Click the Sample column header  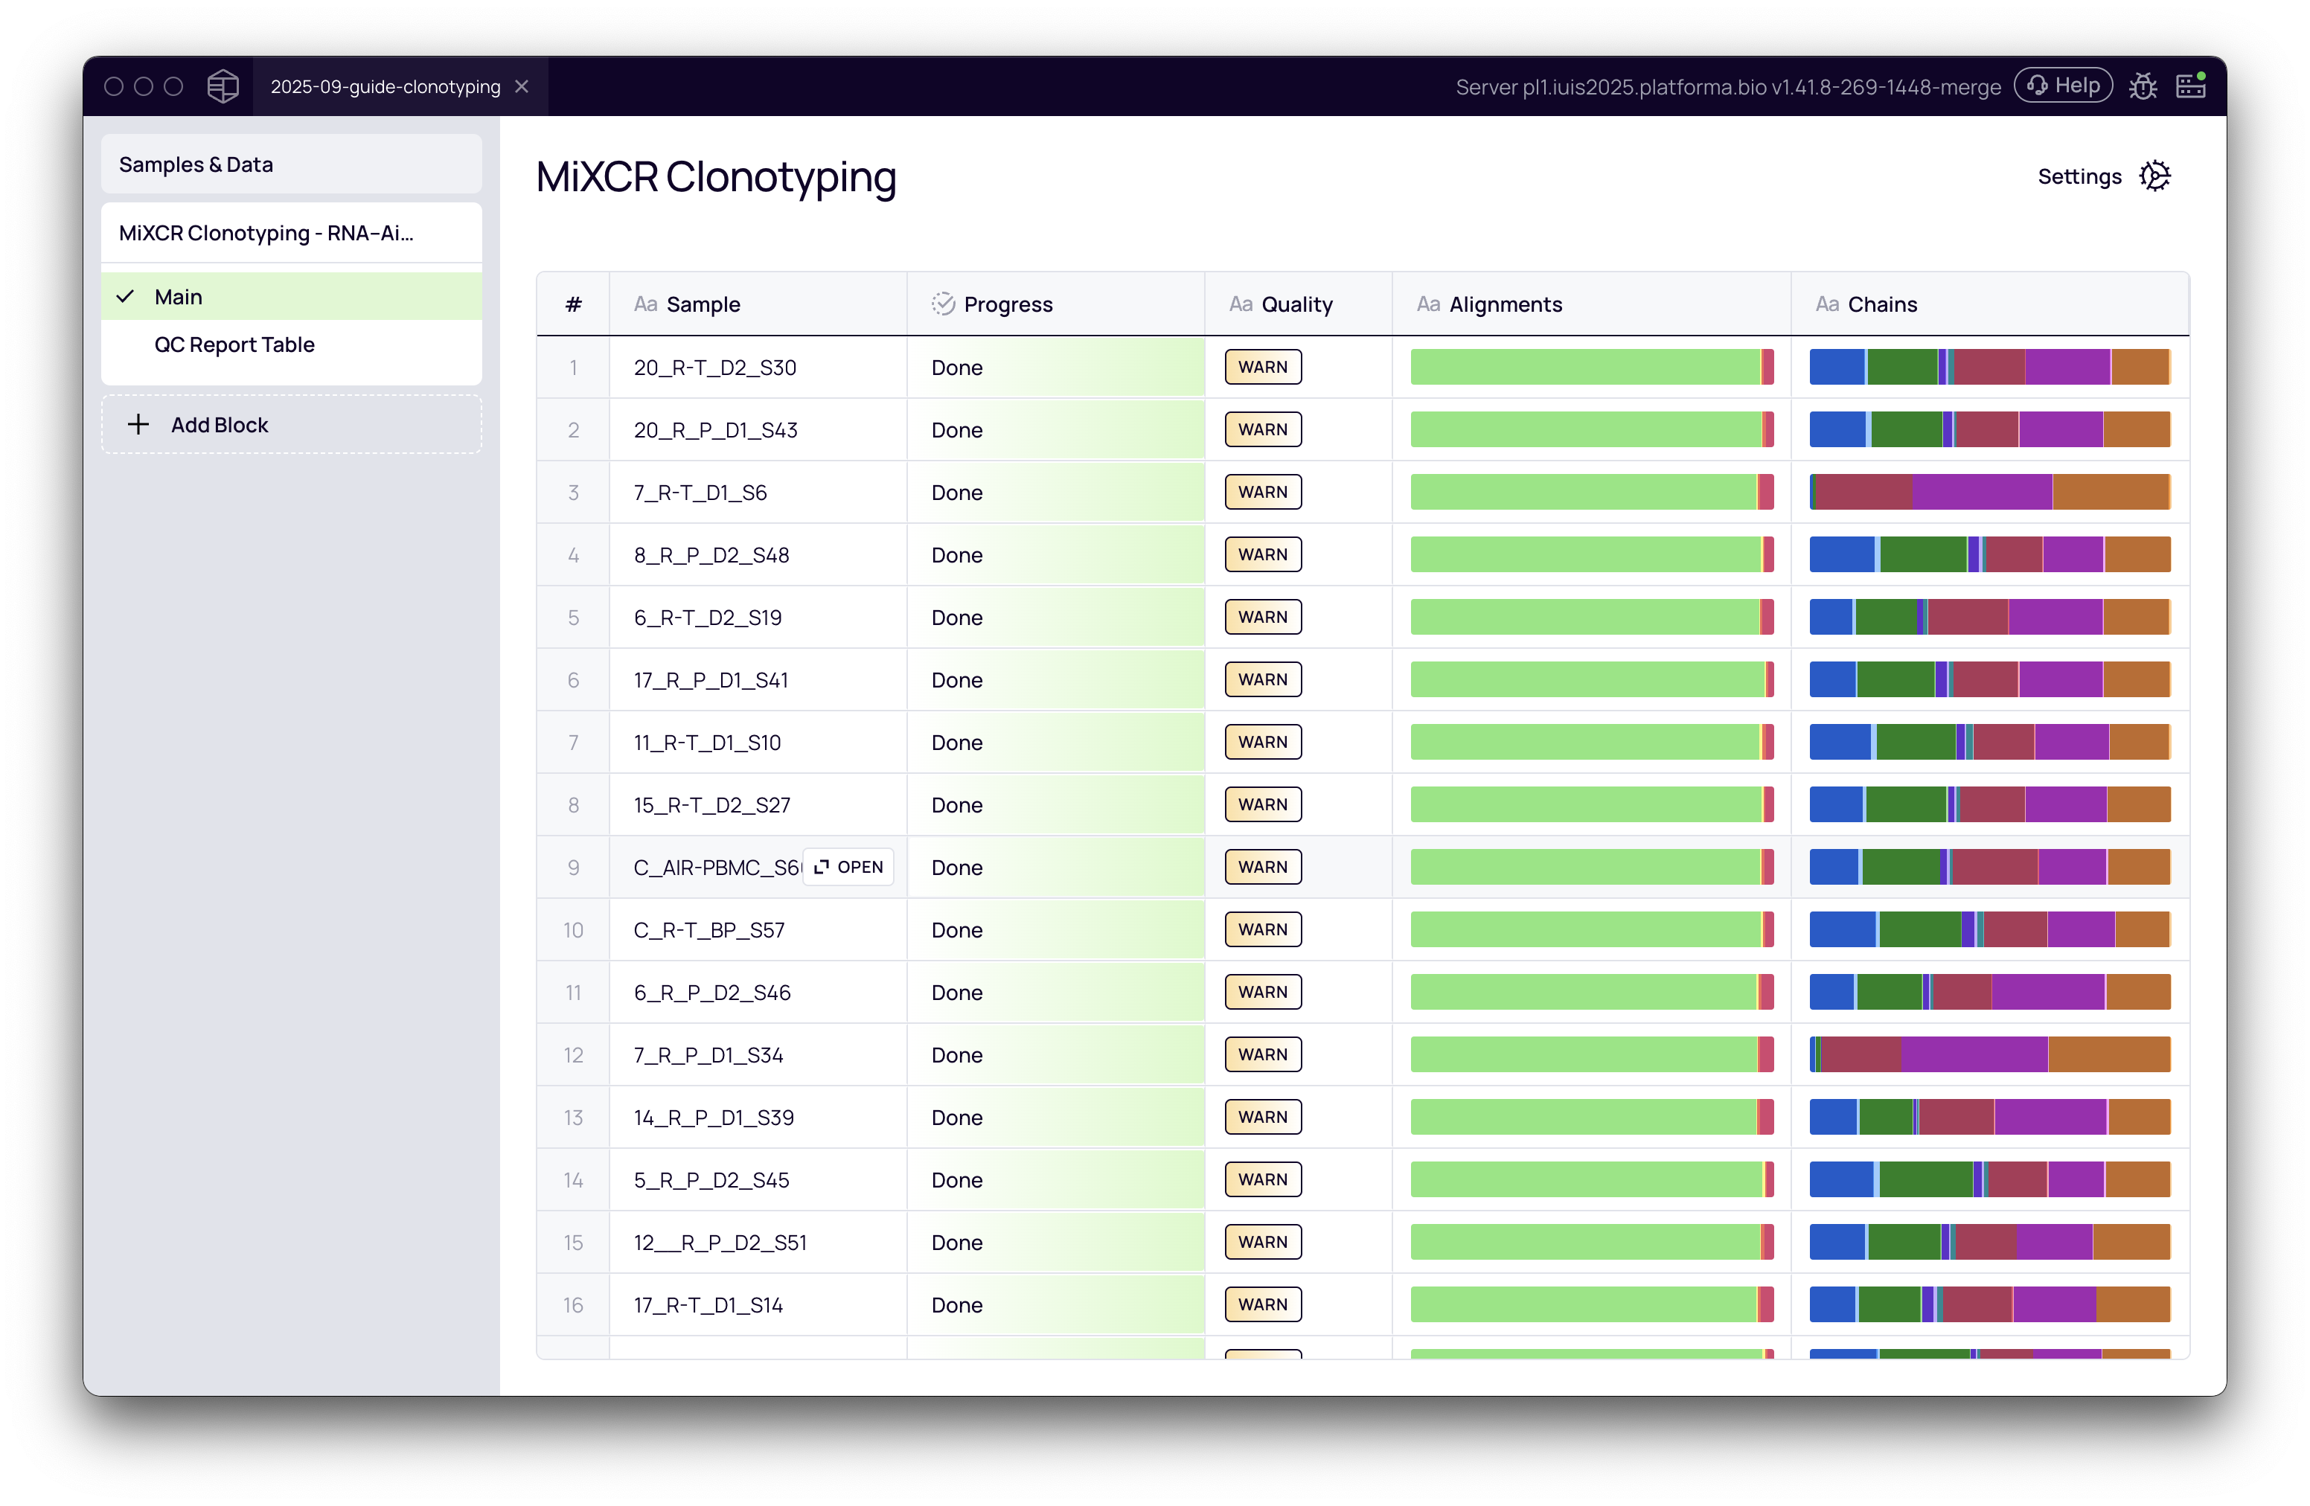point(703,304)
